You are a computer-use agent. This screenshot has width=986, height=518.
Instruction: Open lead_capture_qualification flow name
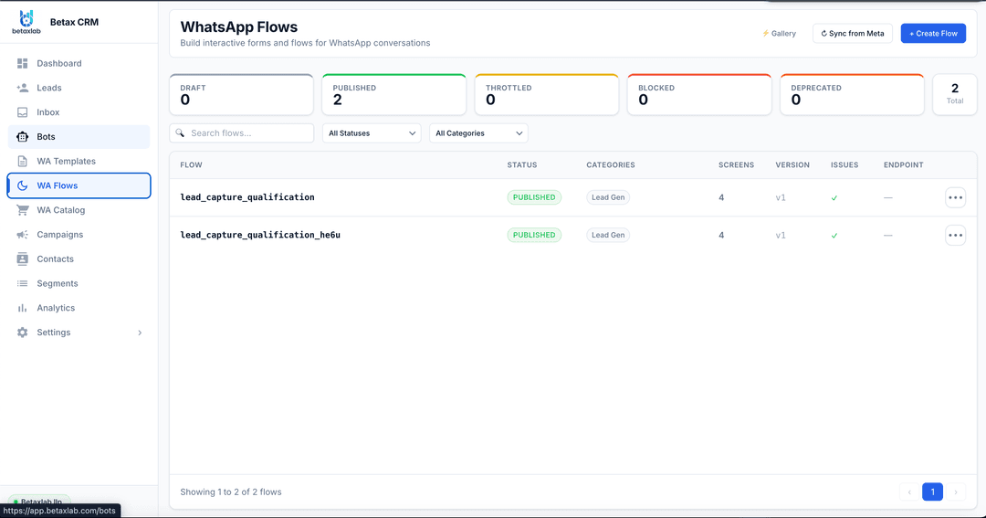pyautogui.click(x=247, y=197)
